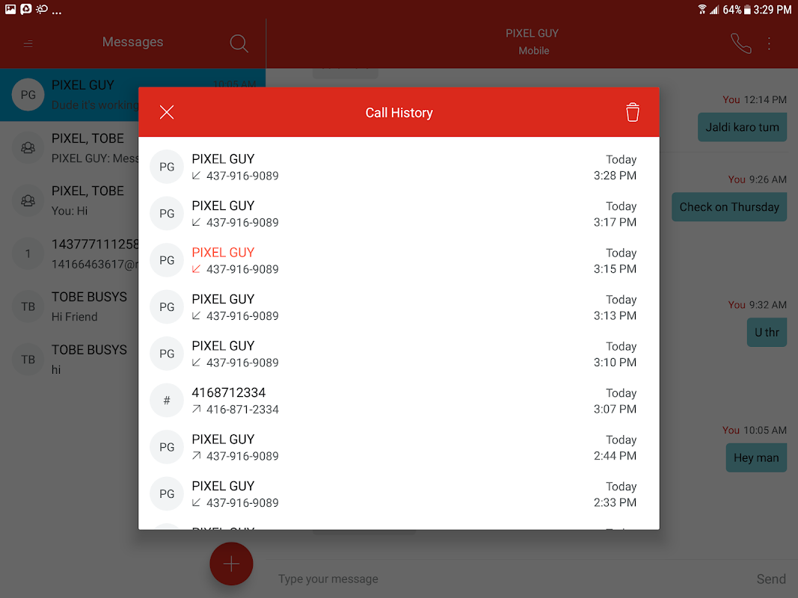Select PIXEL GUY call at 3:28 PM

click(399, 167)
